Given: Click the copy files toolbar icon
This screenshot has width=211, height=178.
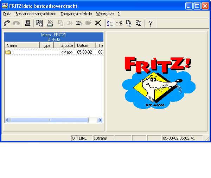Looking at the screenshot, I should pos(61,23).
